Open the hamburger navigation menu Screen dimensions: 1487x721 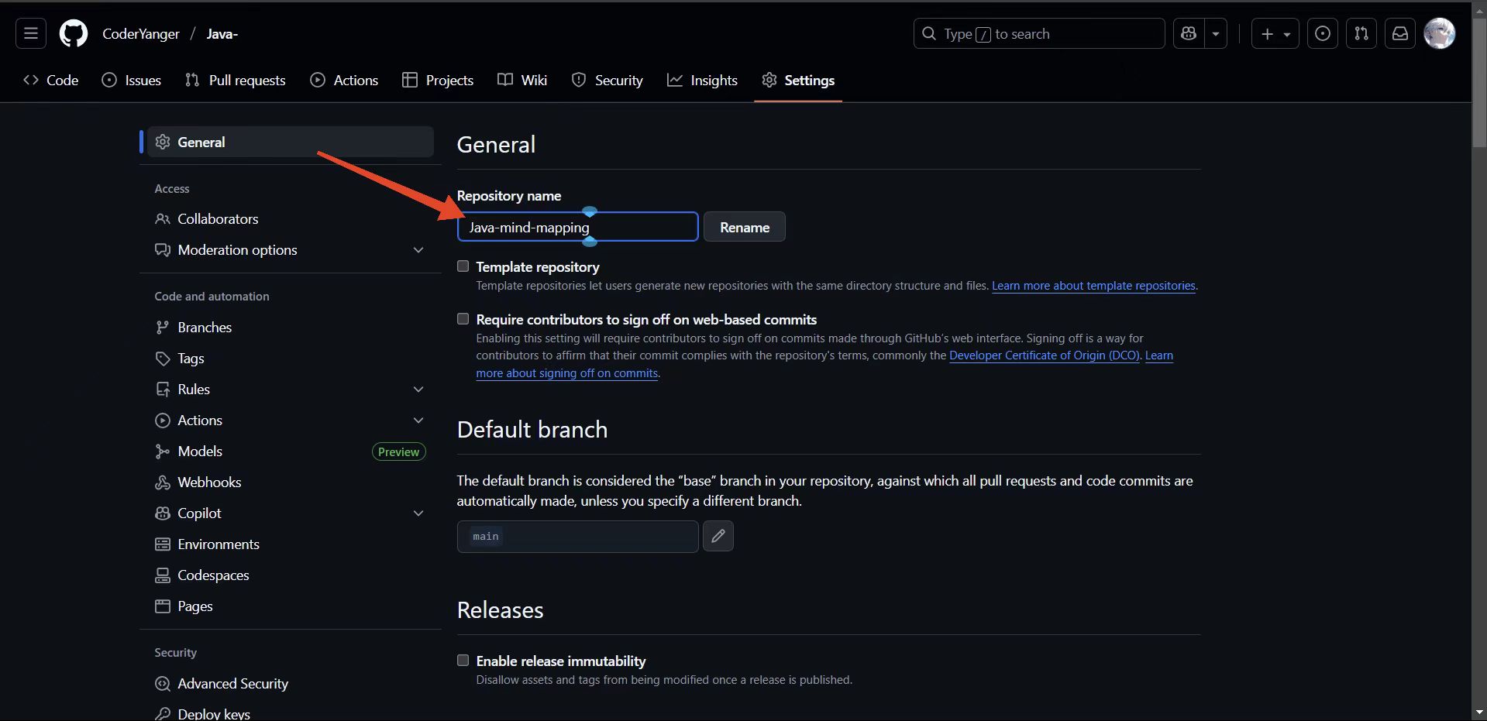pos(31,33)
